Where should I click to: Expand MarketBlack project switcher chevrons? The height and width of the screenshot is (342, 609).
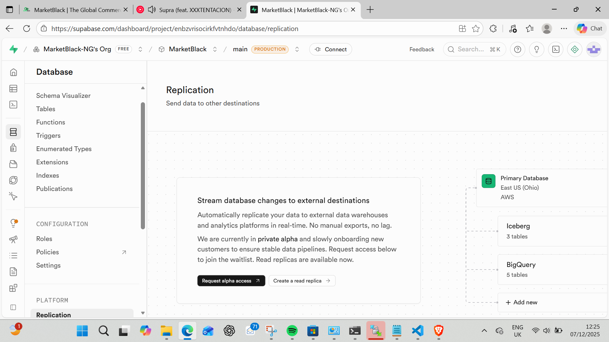215,49
